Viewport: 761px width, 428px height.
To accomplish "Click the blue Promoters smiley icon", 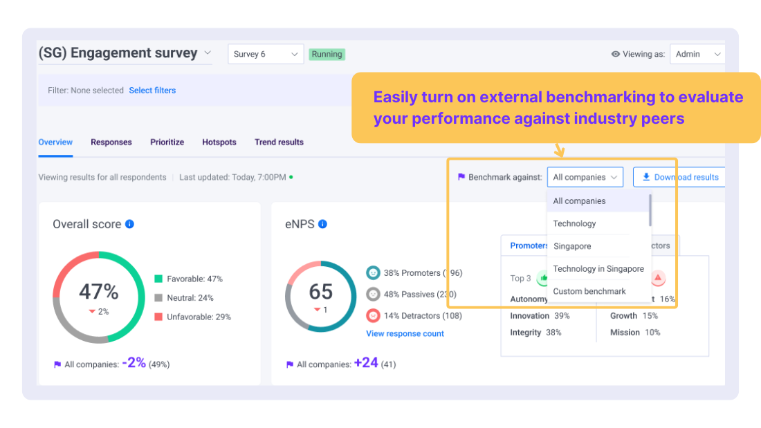I will pos(374,272).
